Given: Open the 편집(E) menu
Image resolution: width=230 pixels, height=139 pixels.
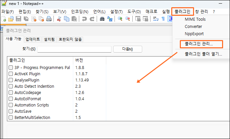Looking at the screenshot, I should click(25, 12).
